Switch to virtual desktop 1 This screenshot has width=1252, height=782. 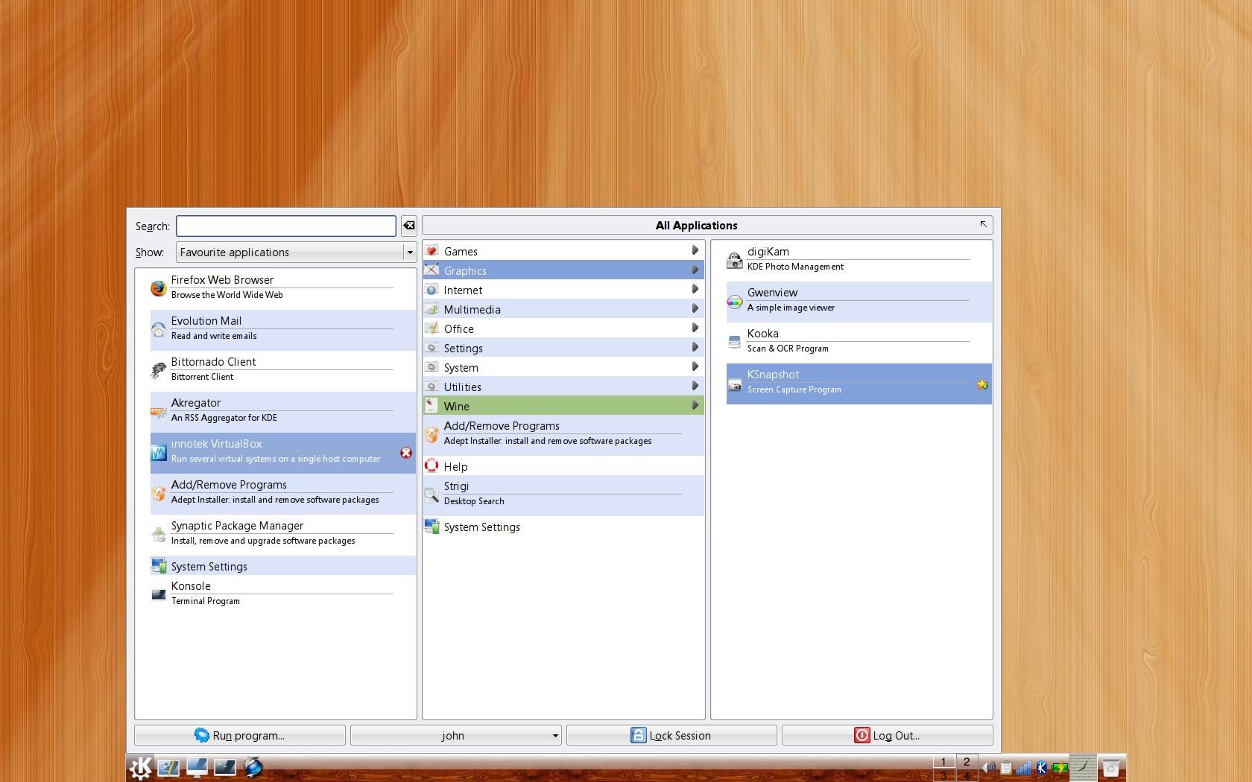click(943, 761)
